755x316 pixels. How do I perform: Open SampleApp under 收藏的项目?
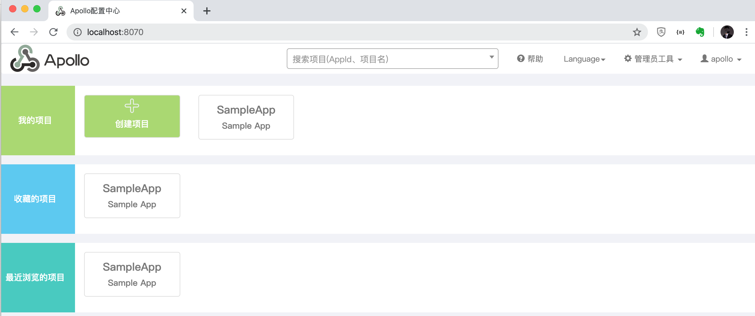coord(132,196)
